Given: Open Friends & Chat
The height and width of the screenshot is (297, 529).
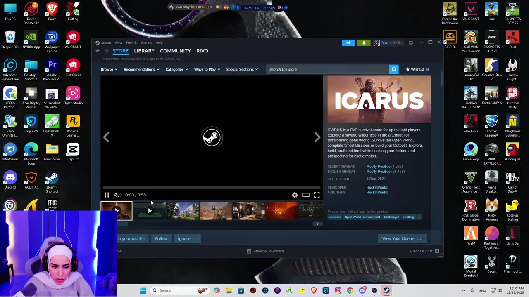Looking at the screenshot, I should [x=424, y=251].
